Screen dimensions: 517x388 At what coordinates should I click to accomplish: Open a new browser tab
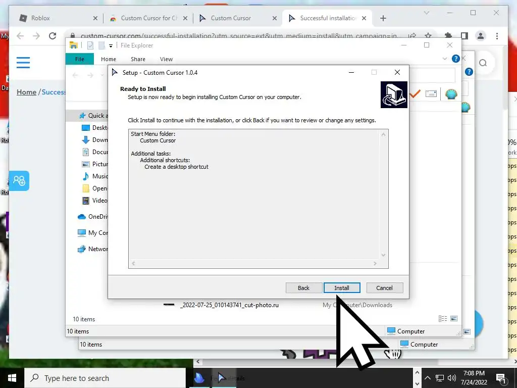click(383, 18)
